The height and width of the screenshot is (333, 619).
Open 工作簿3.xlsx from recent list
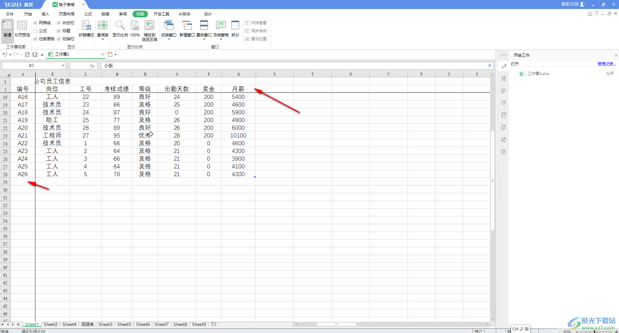tap(538, 74)
